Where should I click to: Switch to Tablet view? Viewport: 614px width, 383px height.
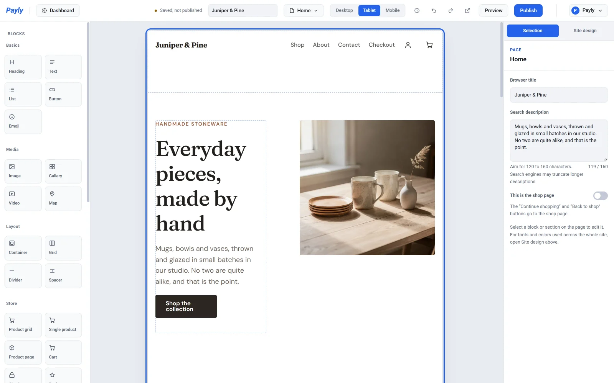[369, 10]
